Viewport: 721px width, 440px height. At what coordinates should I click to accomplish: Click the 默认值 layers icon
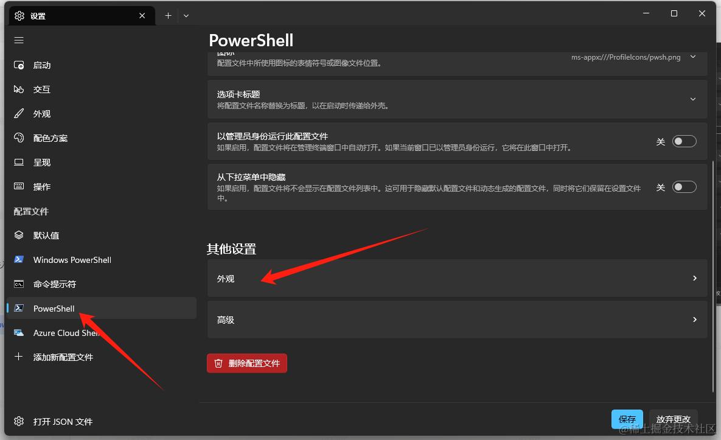click(x=19, y=236)
